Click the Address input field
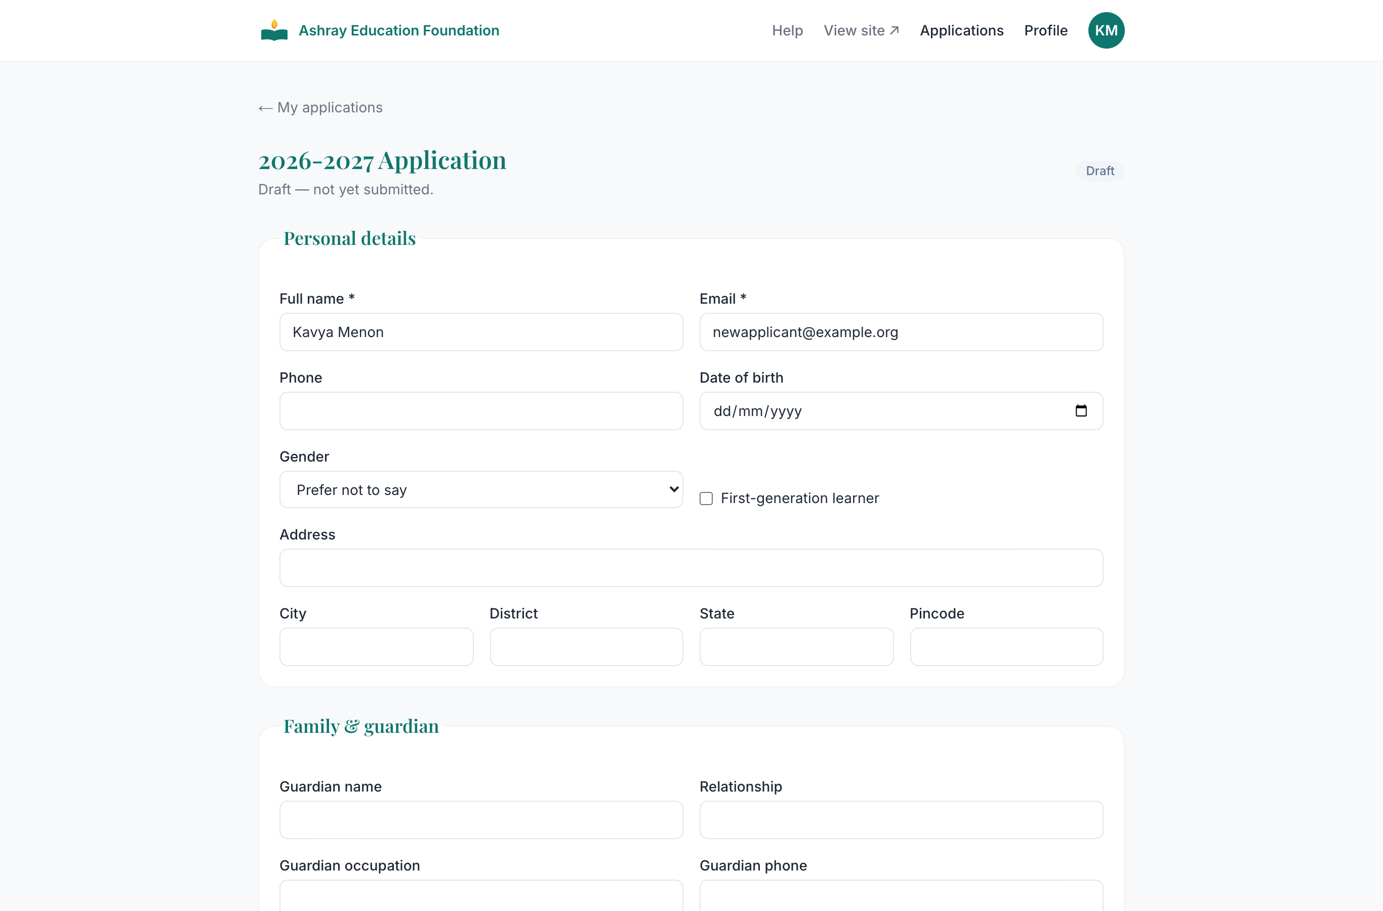This screenshot has height=911, width=1383. coord(691,568)
